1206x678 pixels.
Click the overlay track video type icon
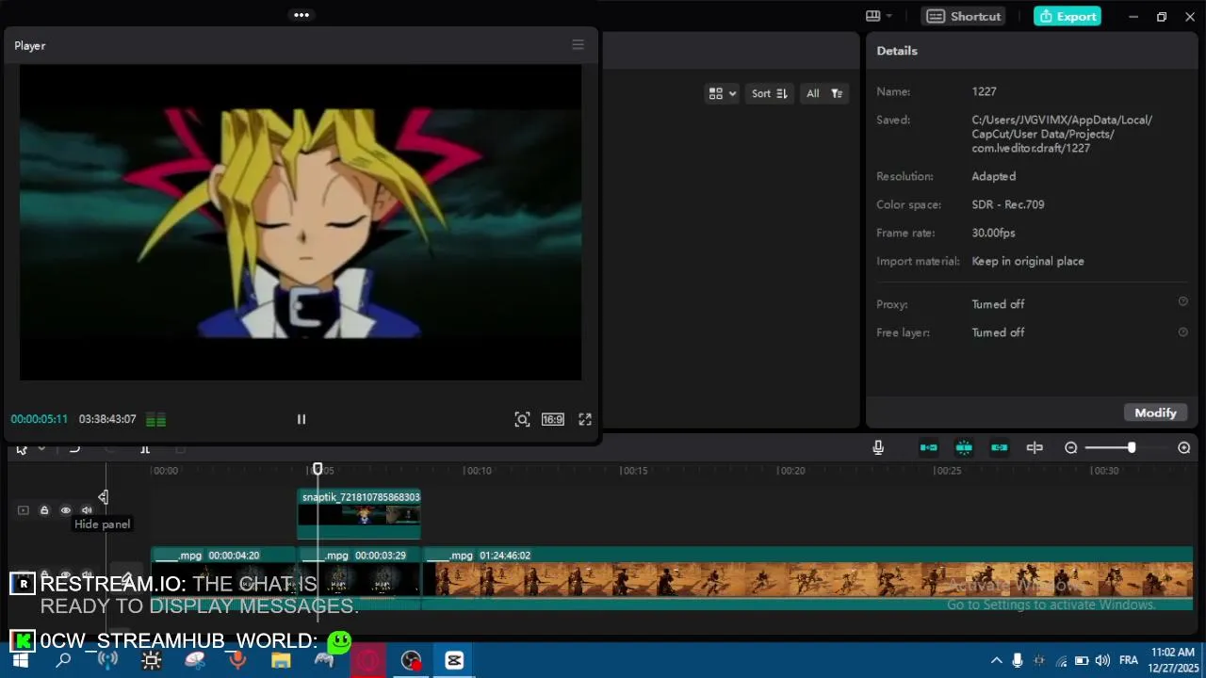(x=23, y=510)
